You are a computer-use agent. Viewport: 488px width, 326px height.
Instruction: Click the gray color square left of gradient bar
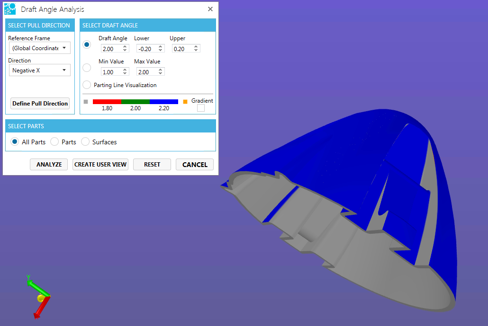tap(86, 101)
